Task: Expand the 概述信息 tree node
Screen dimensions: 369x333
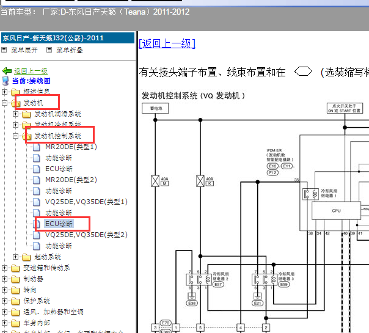Action: (4, 92)
